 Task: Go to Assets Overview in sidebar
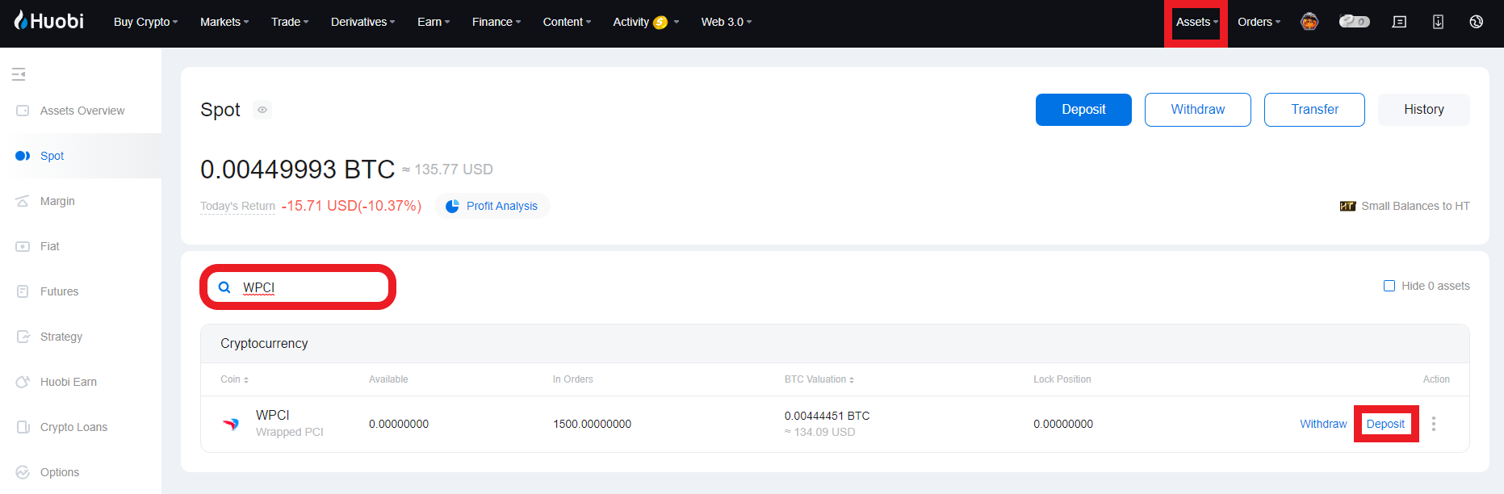coord(82,111)
